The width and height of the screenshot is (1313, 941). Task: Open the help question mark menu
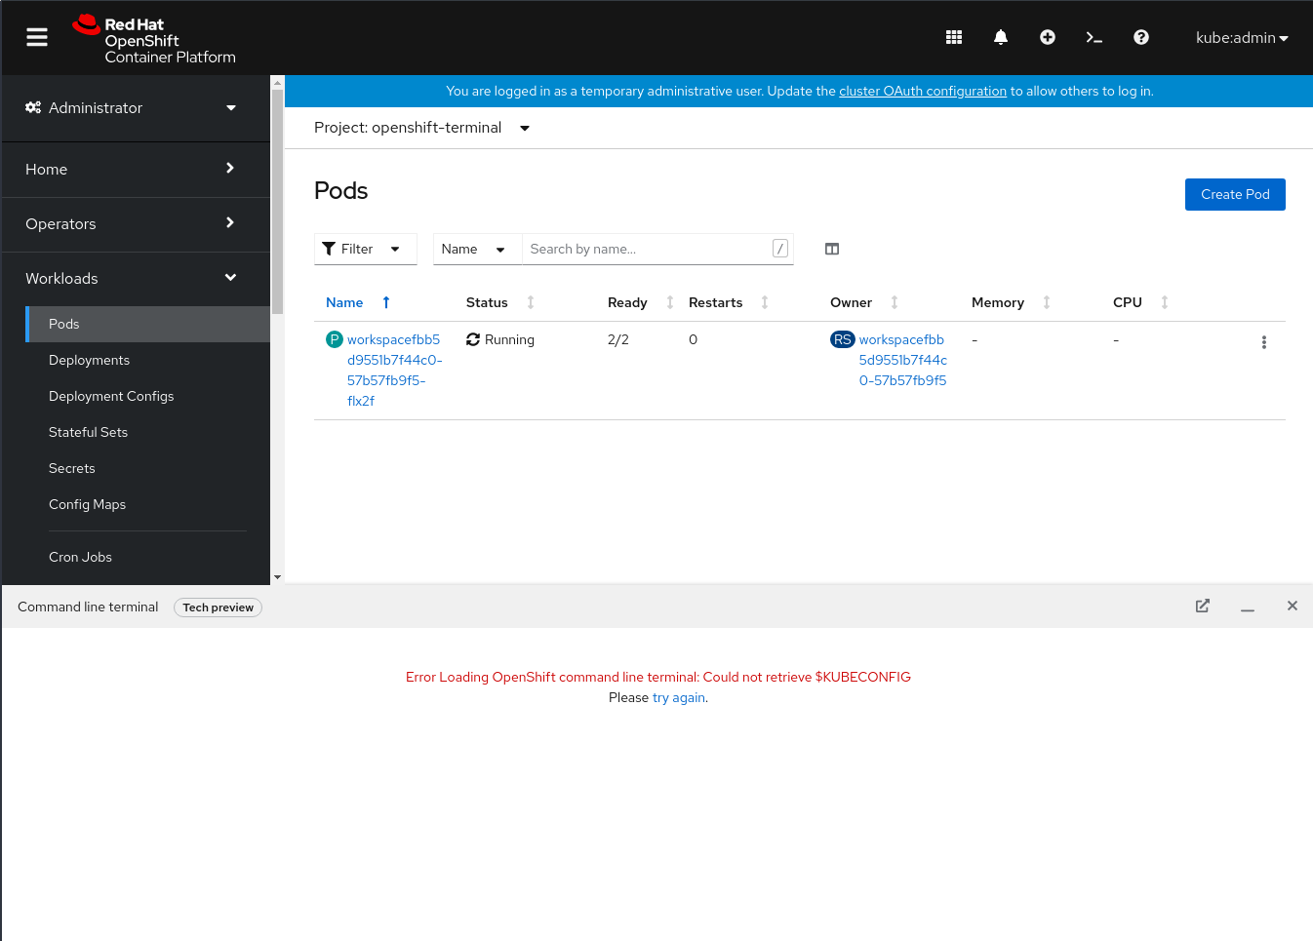pyautogui.click(x=1141, y=37)
